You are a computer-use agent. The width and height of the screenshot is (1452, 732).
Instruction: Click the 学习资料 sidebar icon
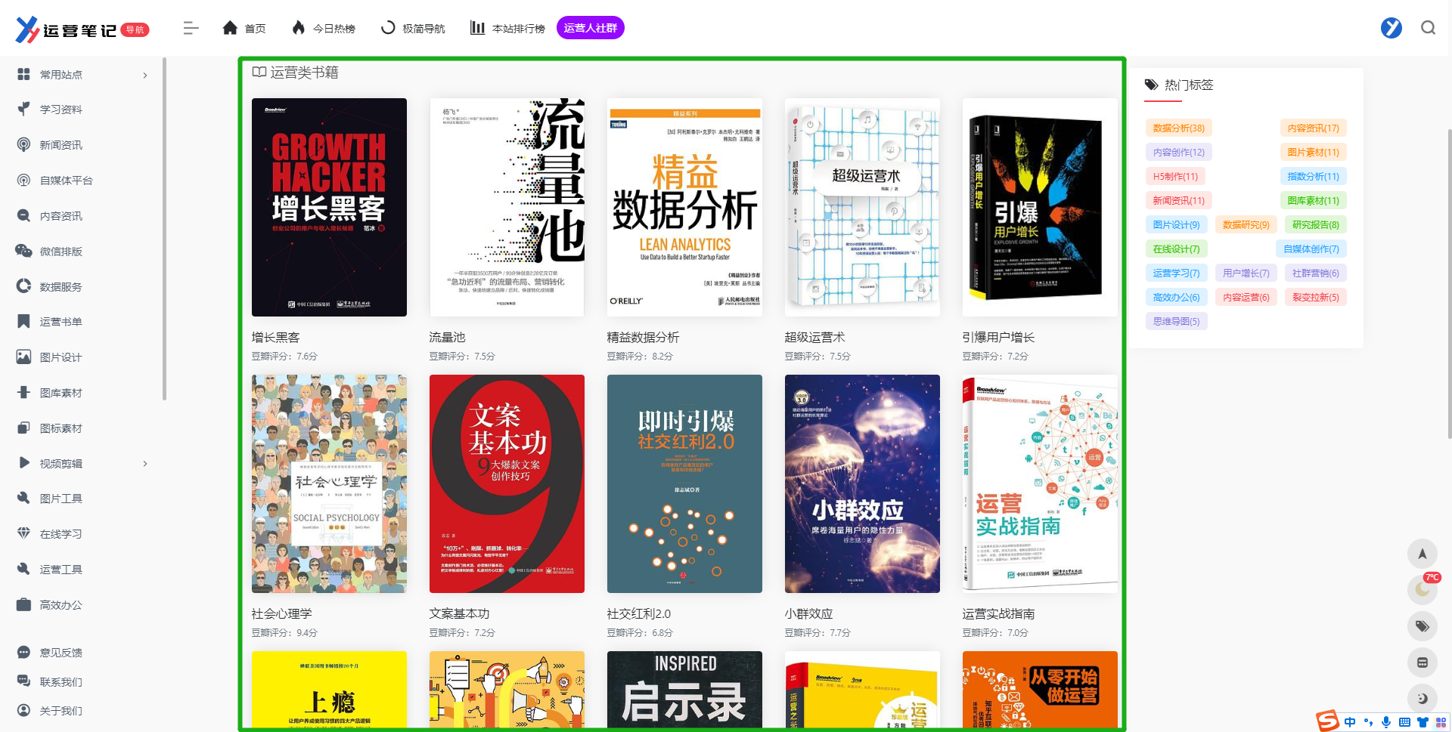[23, 109]
